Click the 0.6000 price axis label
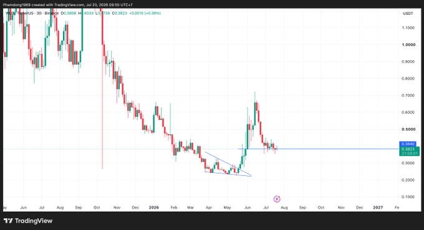424x230 pixels. (x=408, y=113)
